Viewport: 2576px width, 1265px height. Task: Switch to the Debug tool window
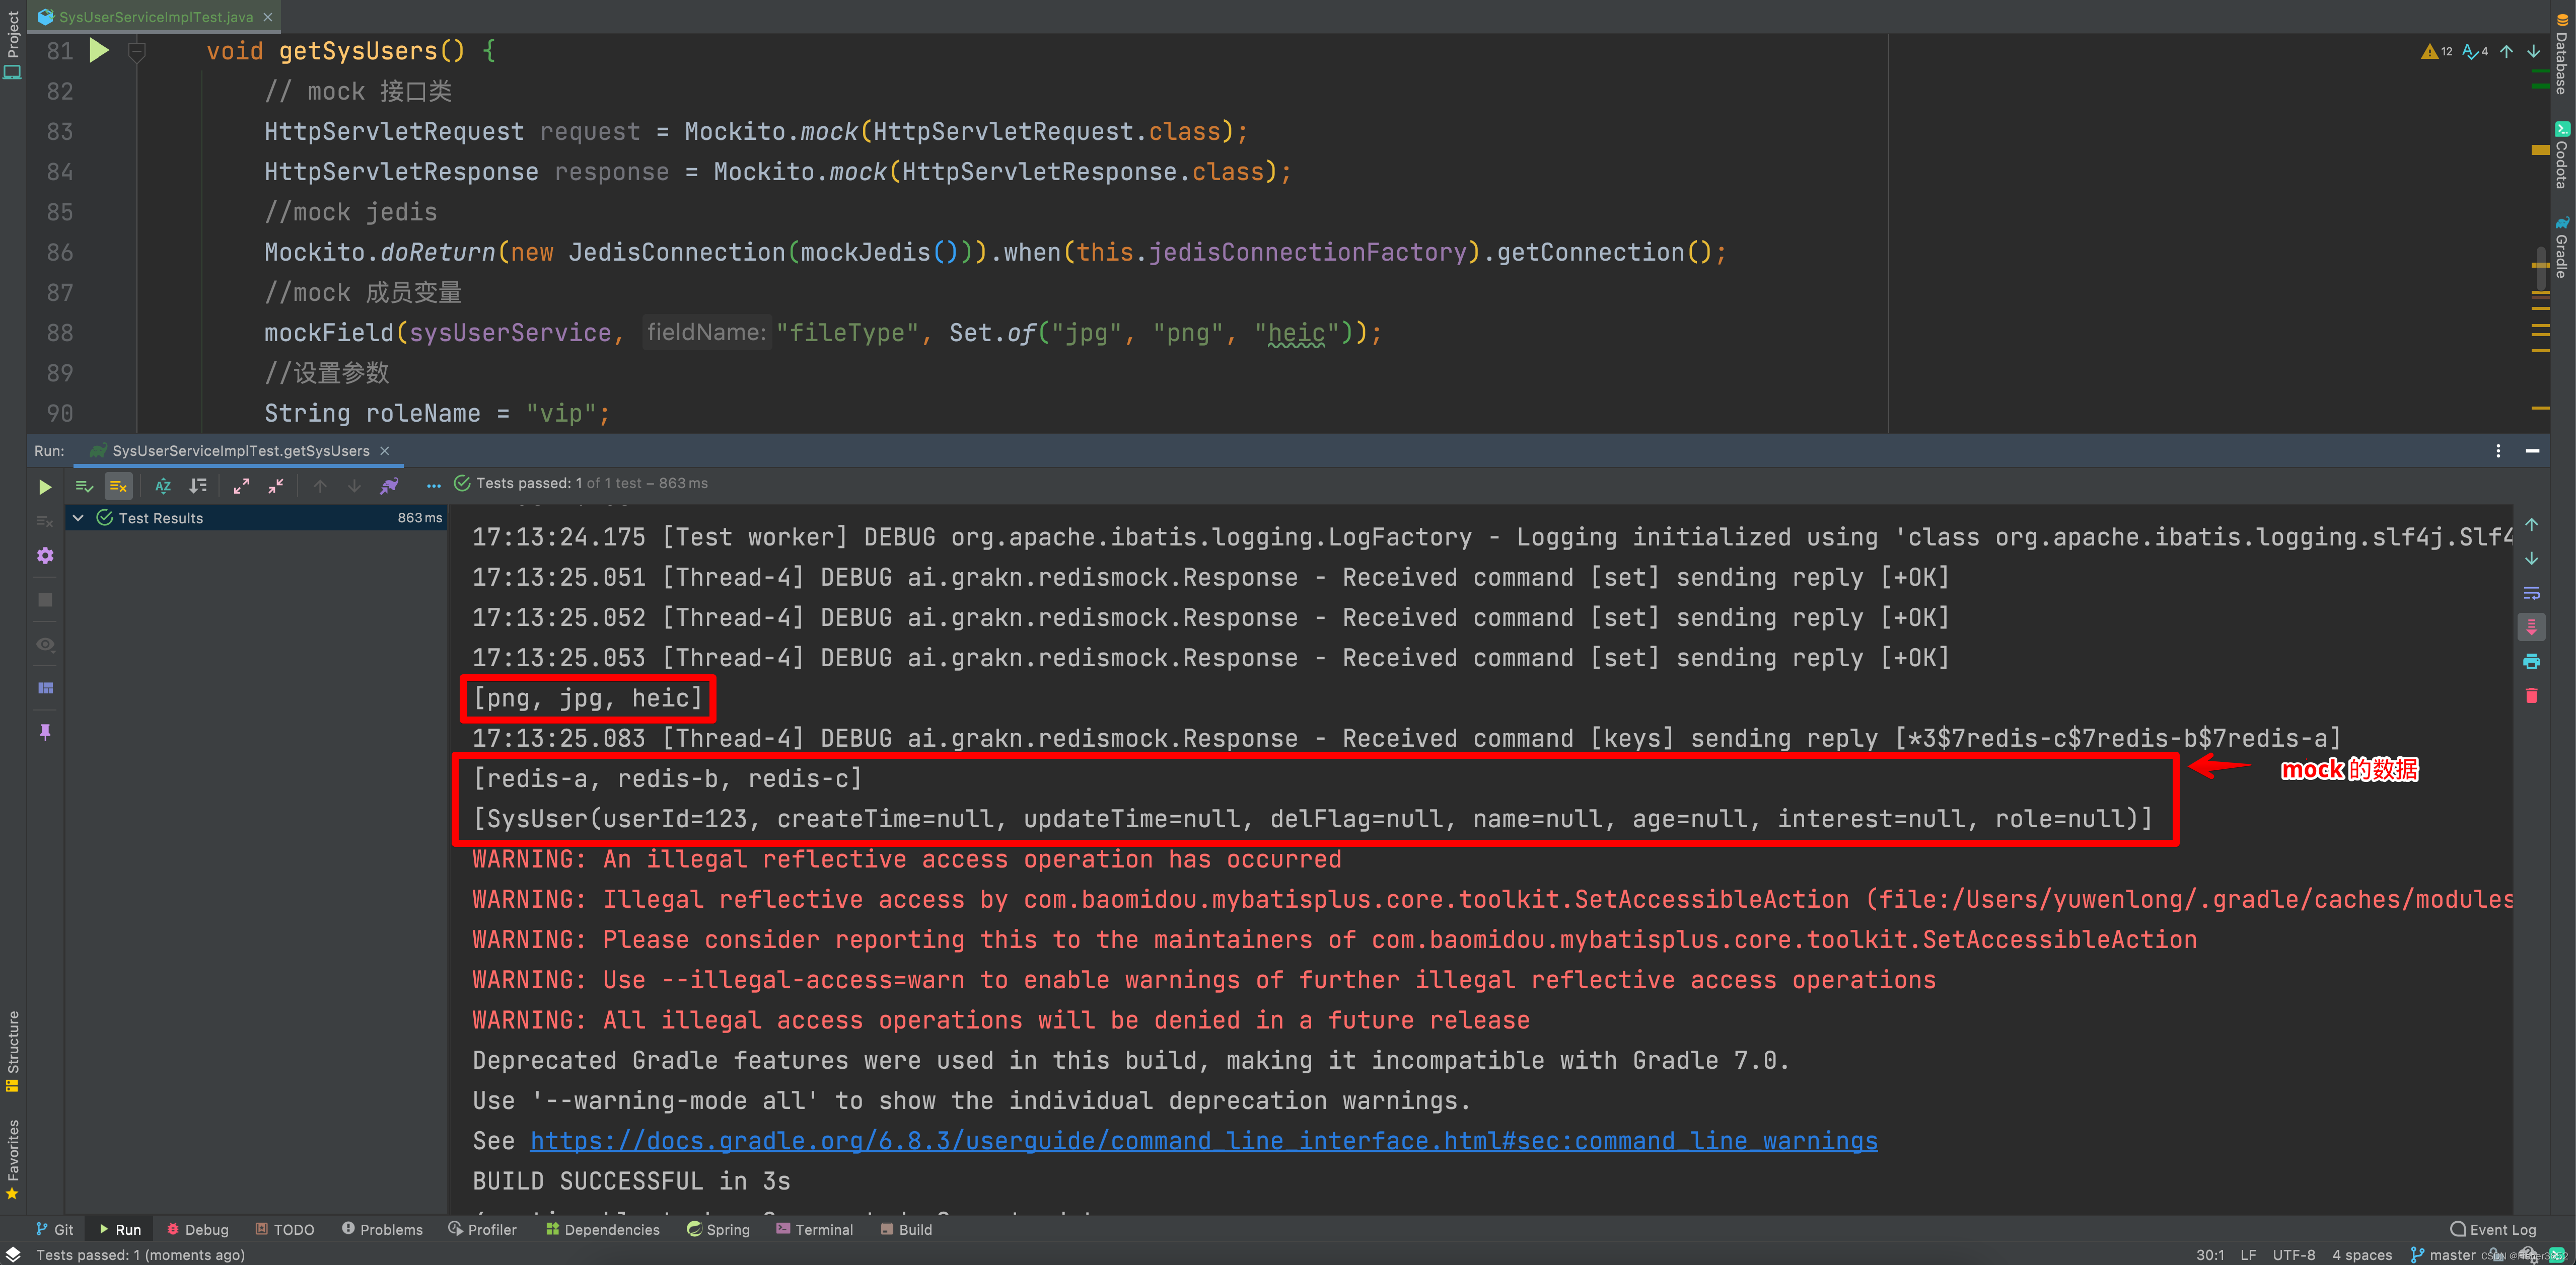tap(198, 1229)
